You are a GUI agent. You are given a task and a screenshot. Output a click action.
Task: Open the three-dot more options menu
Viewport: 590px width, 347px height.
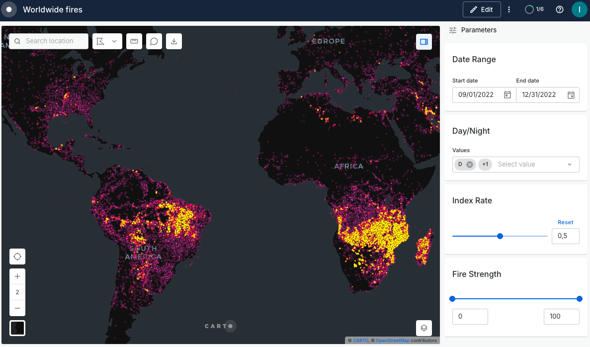pos(509,9)
